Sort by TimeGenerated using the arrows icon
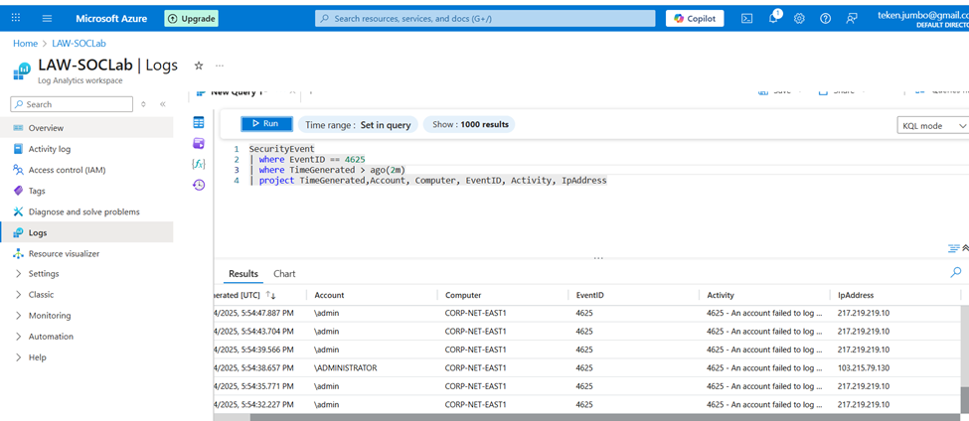Screen dimensions: 969x421 click(270, 295)
